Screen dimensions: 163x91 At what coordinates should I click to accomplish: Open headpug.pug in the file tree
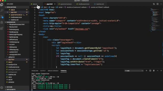17,32
